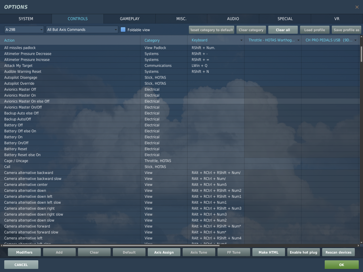Select the Call action row

point(180,167)
